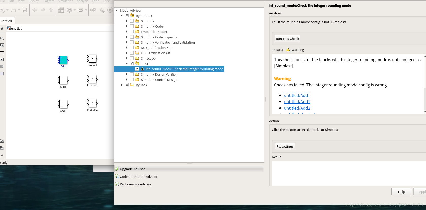This screenshot has width=426, height=210.
Task: Switch to the untitled model tab
Action: tap(7, 21)
